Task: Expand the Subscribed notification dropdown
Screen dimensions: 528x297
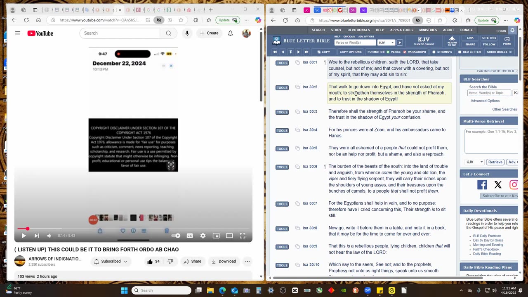Action: 111,261
